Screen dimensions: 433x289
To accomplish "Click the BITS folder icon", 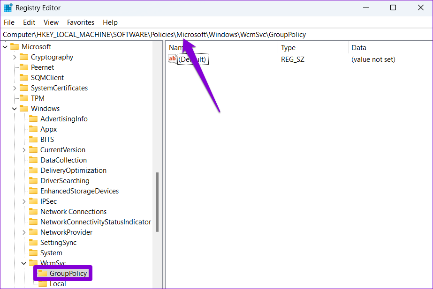I will (33, 140).
